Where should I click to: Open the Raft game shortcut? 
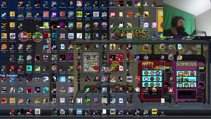[71, 26]
